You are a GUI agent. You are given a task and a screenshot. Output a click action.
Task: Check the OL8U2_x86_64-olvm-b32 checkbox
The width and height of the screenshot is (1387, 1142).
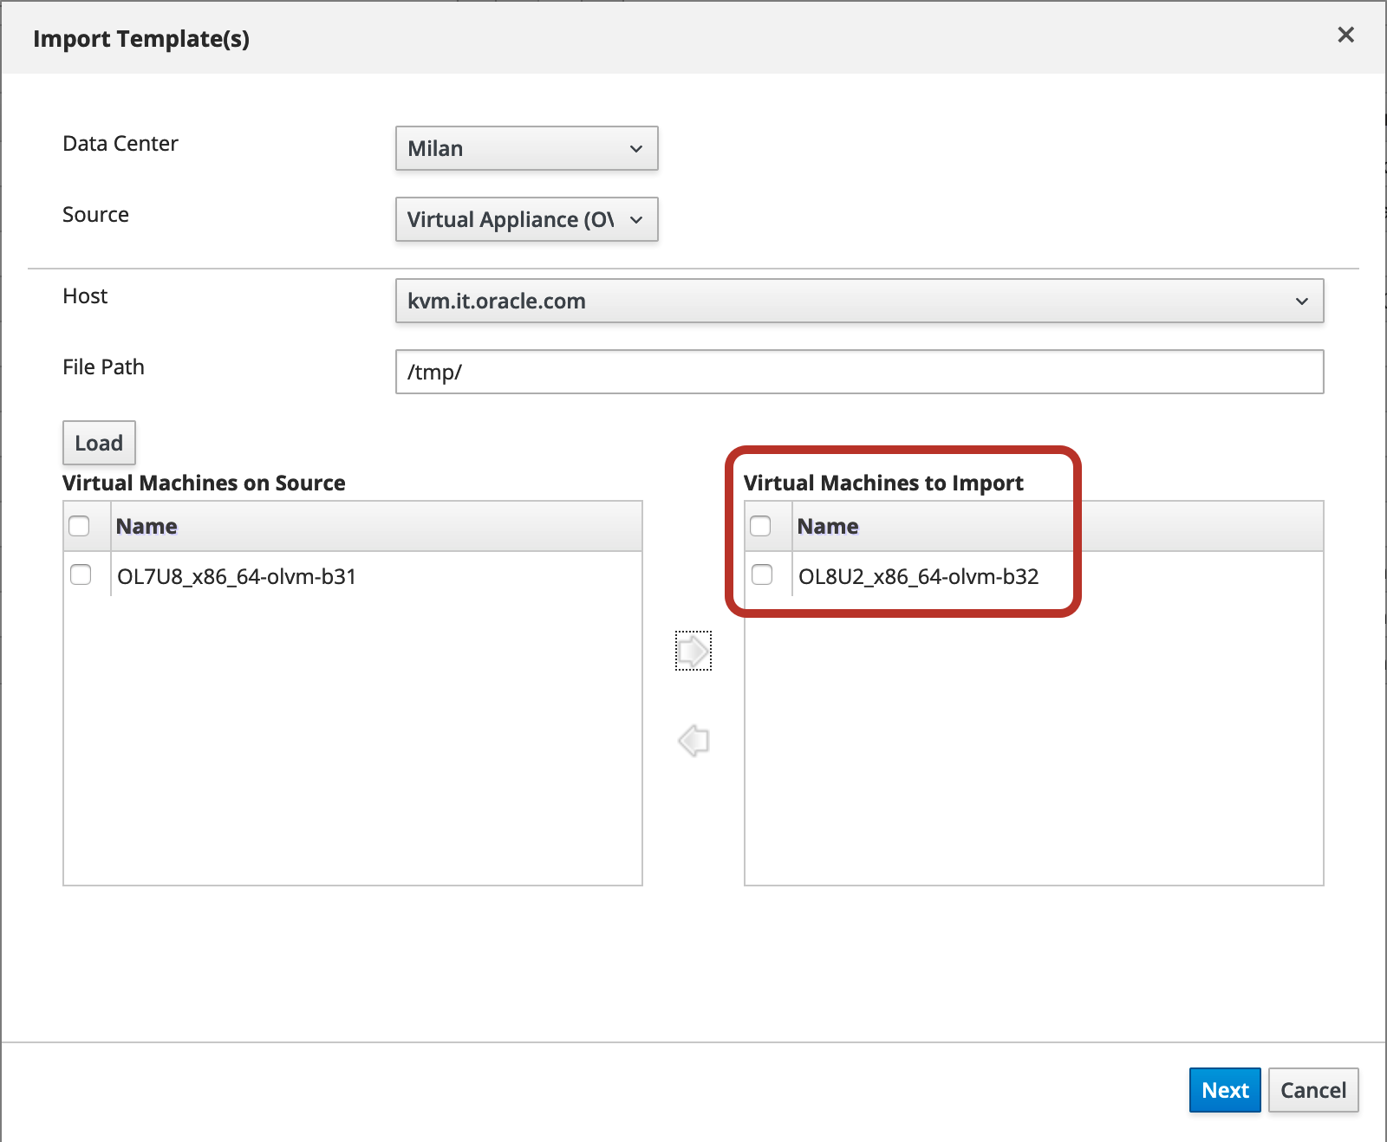click(x=762, y=574)
